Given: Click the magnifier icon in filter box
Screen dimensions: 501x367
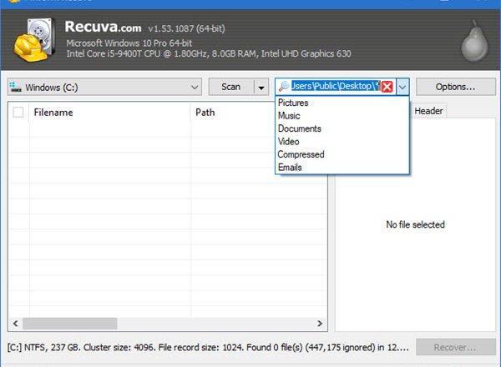Looking at the screenshot, I should pyautogui.click(x=283, y=87).
